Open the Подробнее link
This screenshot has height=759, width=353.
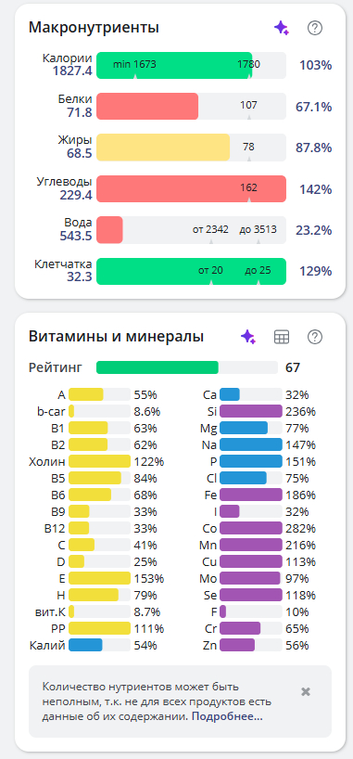point(227,716)
